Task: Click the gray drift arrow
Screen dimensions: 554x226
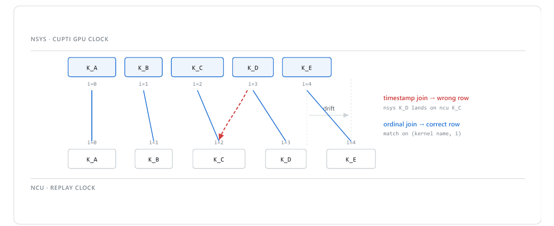Action: click(x=329, y=115)
